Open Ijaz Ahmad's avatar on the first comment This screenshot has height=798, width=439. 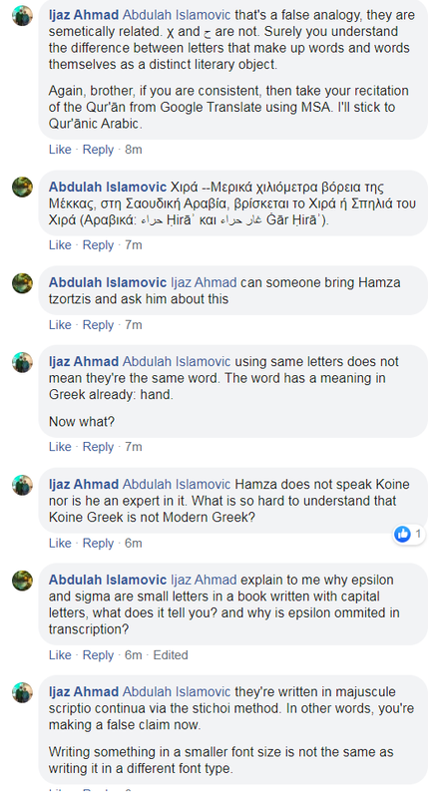click(22, 15)
